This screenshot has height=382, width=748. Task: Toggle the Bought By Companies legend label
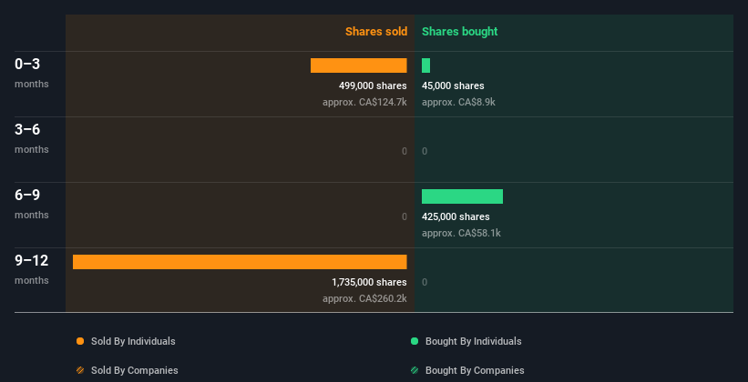pyautogui.click(x=475, y=370)
